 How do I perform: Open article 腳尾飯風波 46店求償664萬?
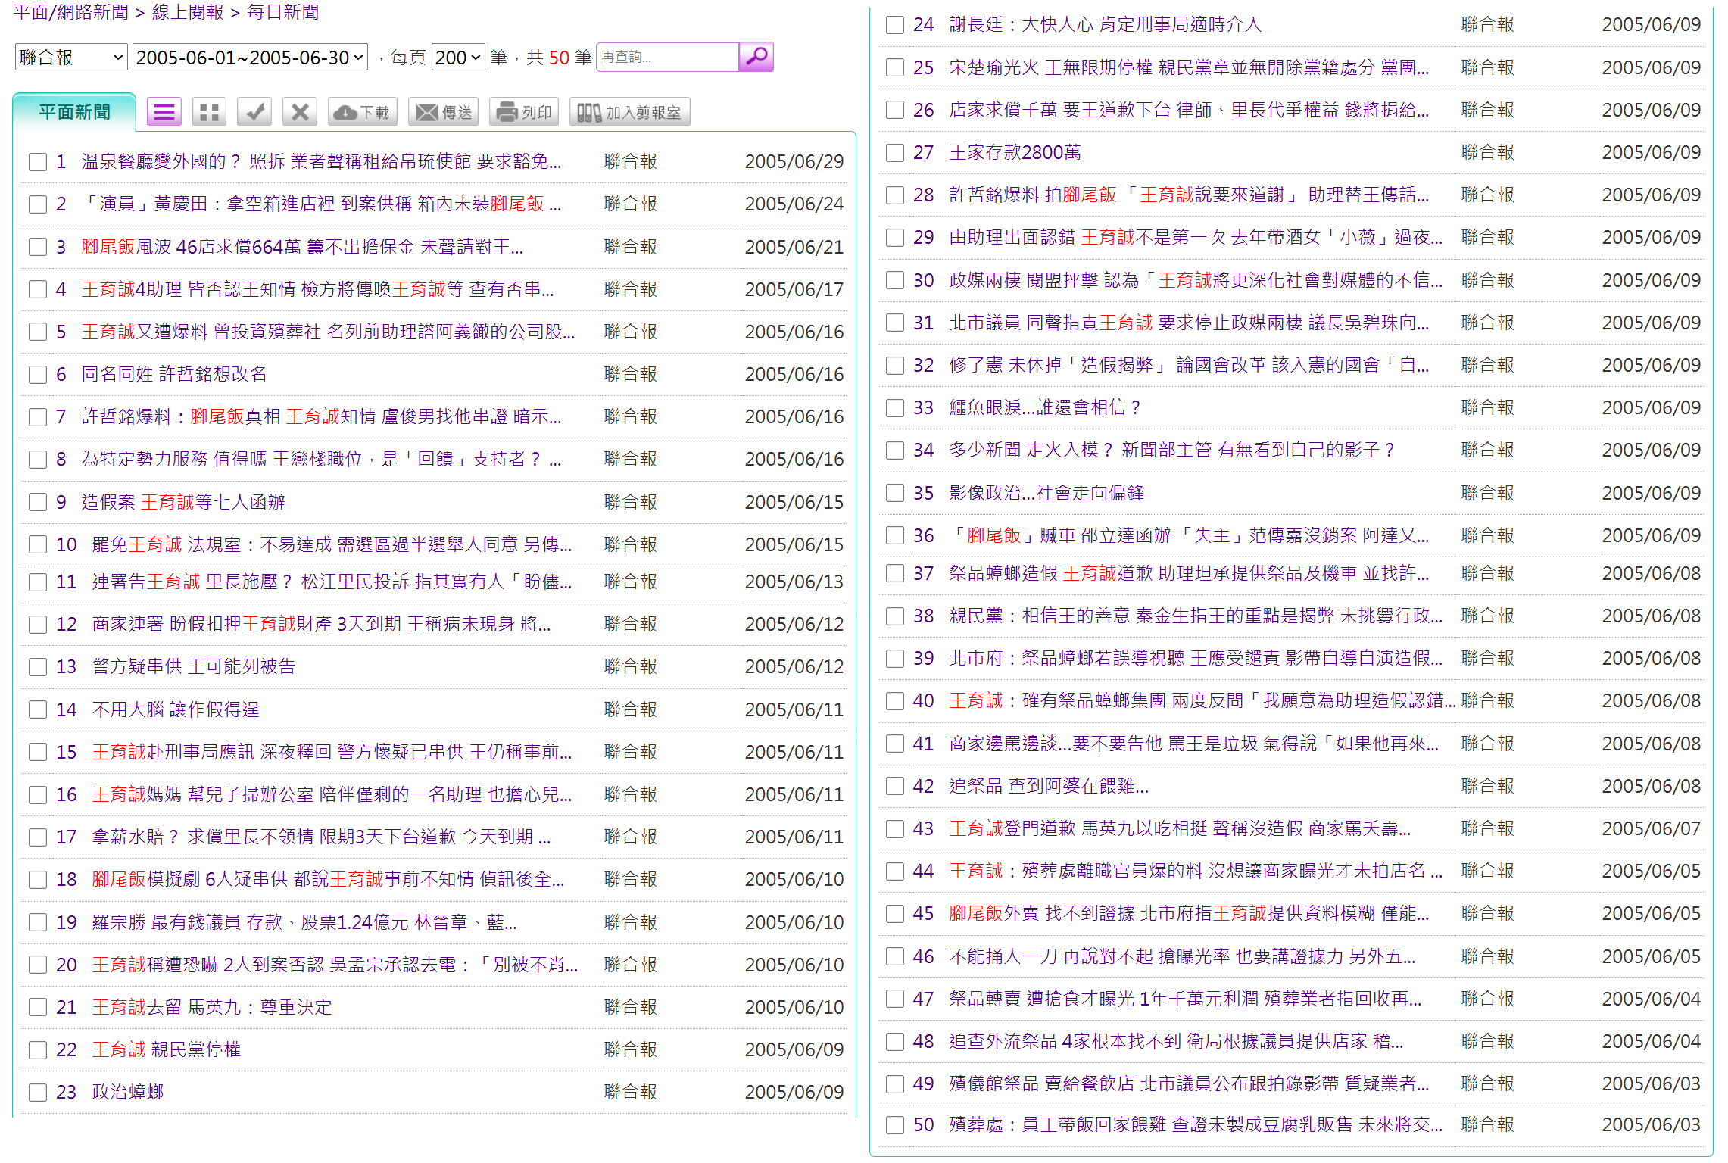tap(302, 247)
